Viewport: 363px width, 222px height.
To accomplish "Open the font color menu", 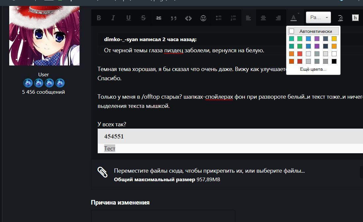I will 294,18.
